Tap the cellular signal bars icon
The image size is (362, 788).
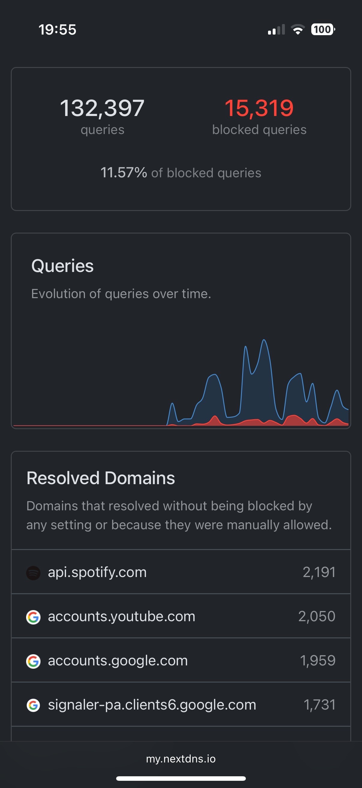click(276, 29)
